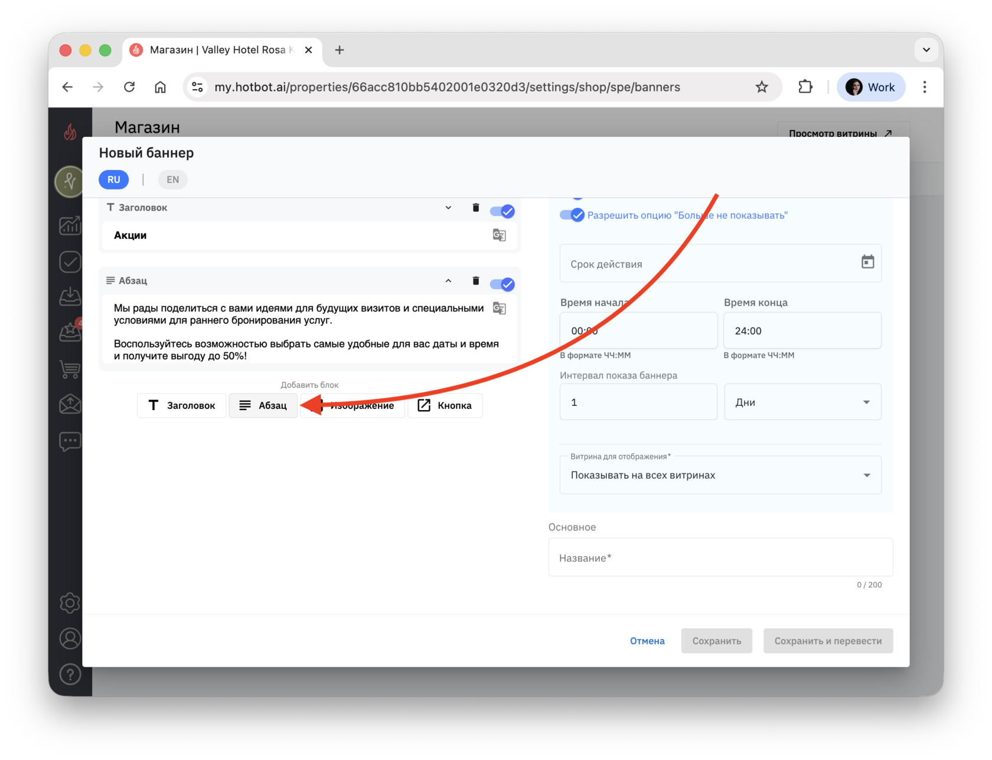Open calendar picker in Срок действия field
Screen dimensions: 992x760
(x=867, y=262)
